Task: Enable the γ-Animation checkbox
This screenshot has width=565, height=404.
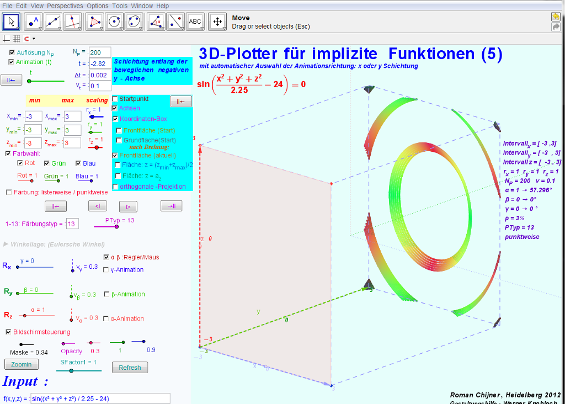Action: tap(106, 270)
